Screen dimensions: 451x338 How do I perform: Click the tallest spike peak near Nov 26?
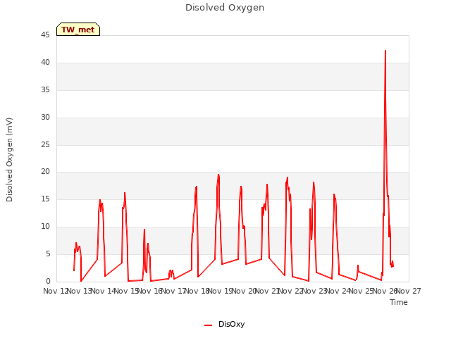(385, 51)
